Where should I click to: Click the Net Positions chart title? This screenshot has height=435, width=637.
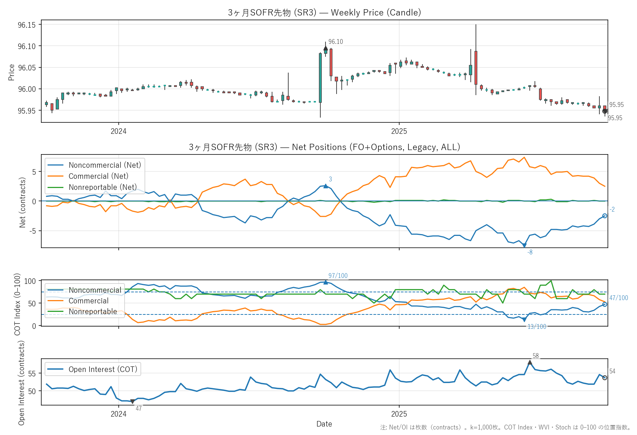324,147
